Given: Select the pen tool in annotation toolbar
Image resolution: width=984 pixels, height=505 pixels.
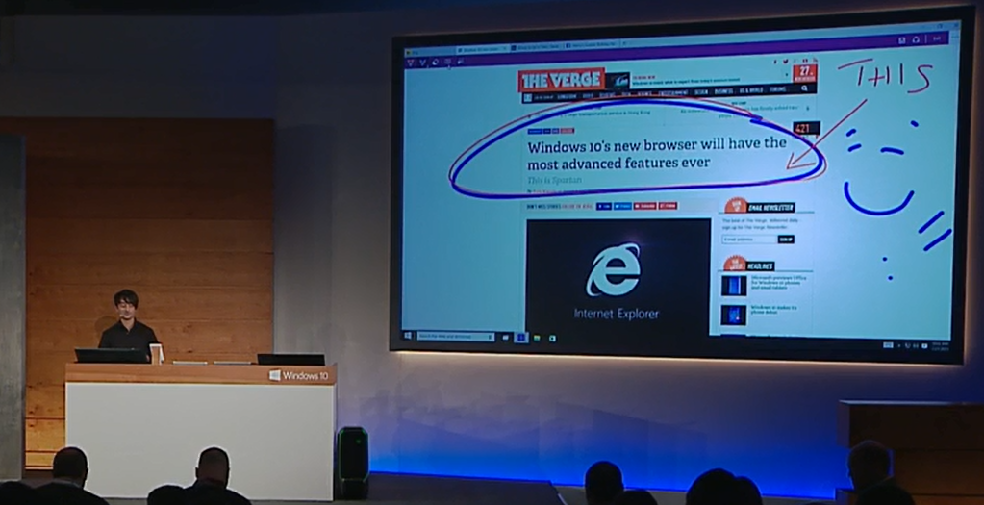Looking at the screenshot, I should (410, 63).
